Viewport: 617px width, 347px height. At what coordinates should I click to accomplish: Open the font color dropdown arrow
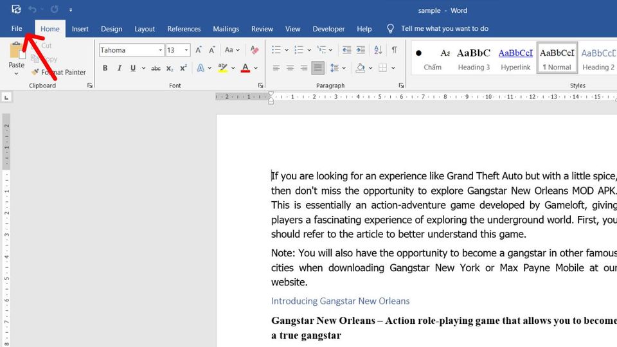point(256,68)
